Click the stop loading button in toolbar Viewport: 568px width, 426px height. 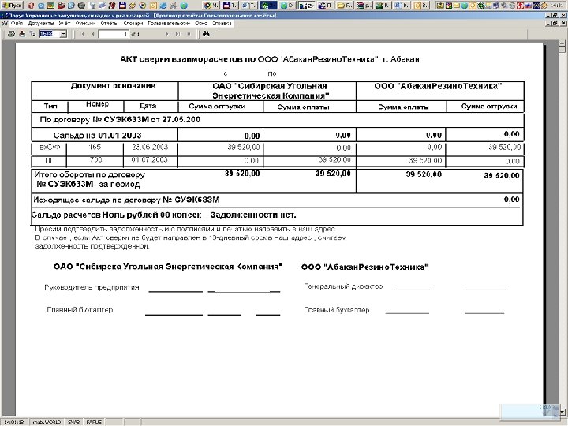click(189, 34)
